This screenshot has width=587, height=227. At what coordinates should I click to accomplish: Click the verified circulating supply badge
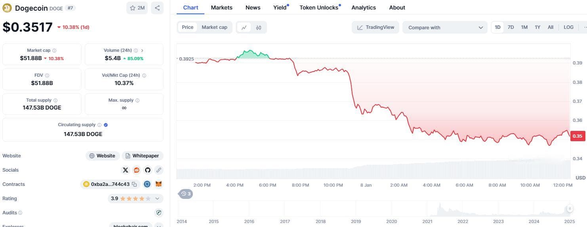point(106,125)
